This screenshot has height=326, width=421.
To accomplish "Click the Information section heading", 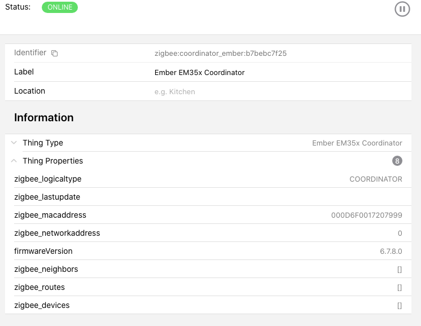I will coord(44,117).
